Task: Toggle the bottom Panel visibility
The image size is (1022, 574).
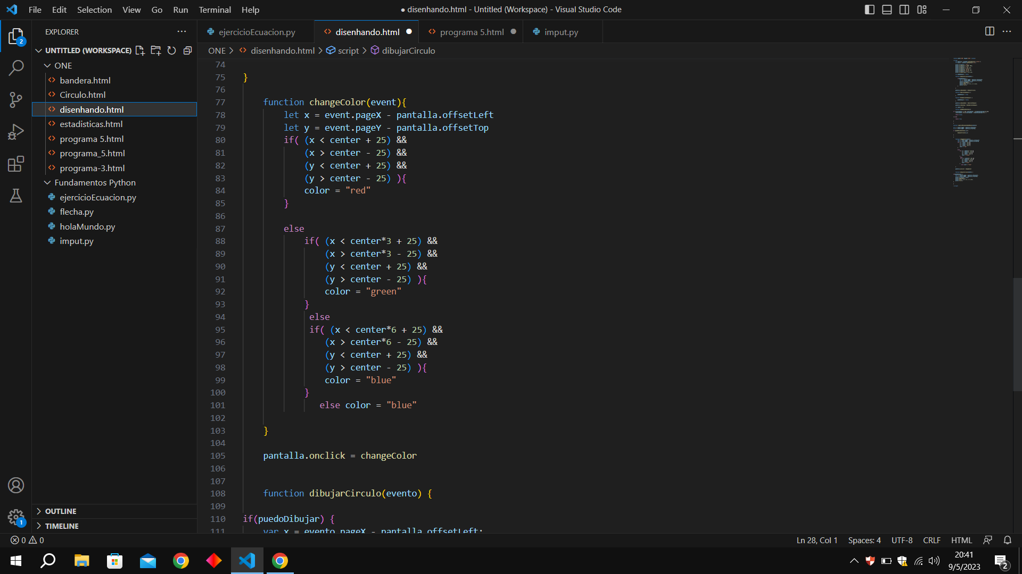Action: 887,10
